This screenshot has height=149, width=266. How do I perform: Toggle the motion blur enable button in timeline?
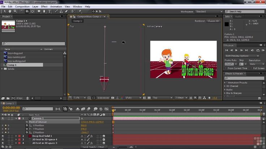89,109
